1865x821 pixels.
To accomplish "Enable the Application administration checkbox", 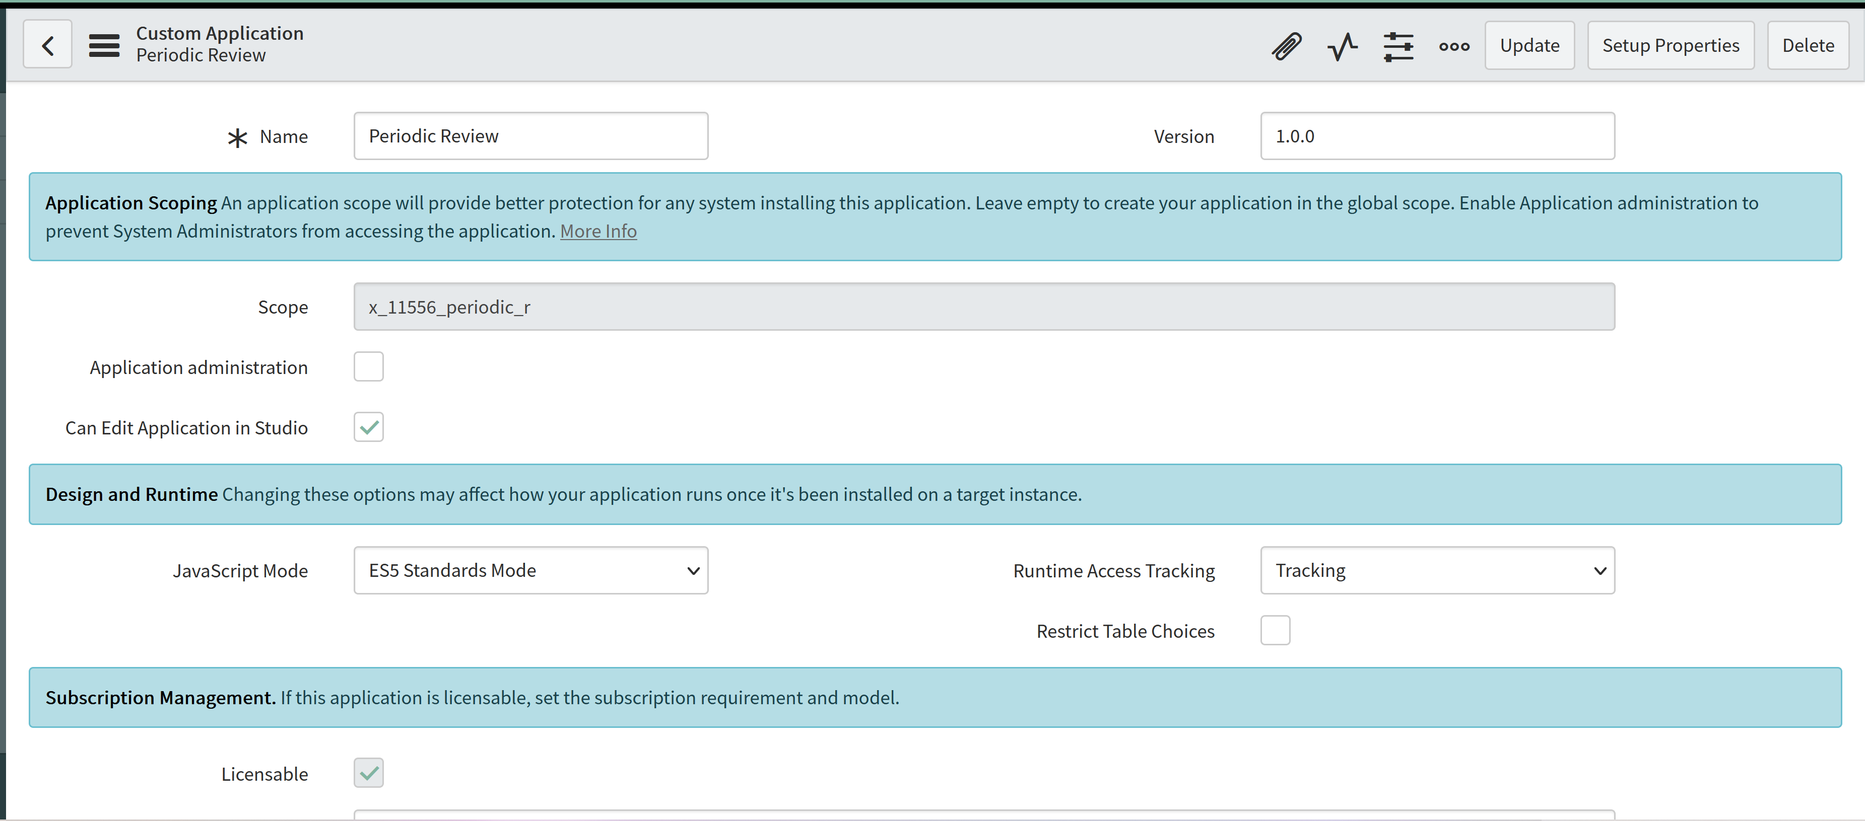I will [368, 367].
